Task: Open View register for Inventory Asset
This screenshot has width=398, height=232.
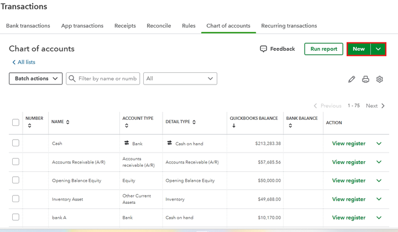Action: tap(349, 199)
